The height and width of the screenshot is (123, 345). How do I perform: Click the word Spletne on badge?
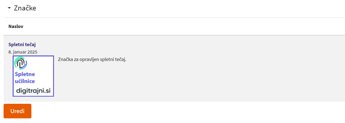[25, 74]
